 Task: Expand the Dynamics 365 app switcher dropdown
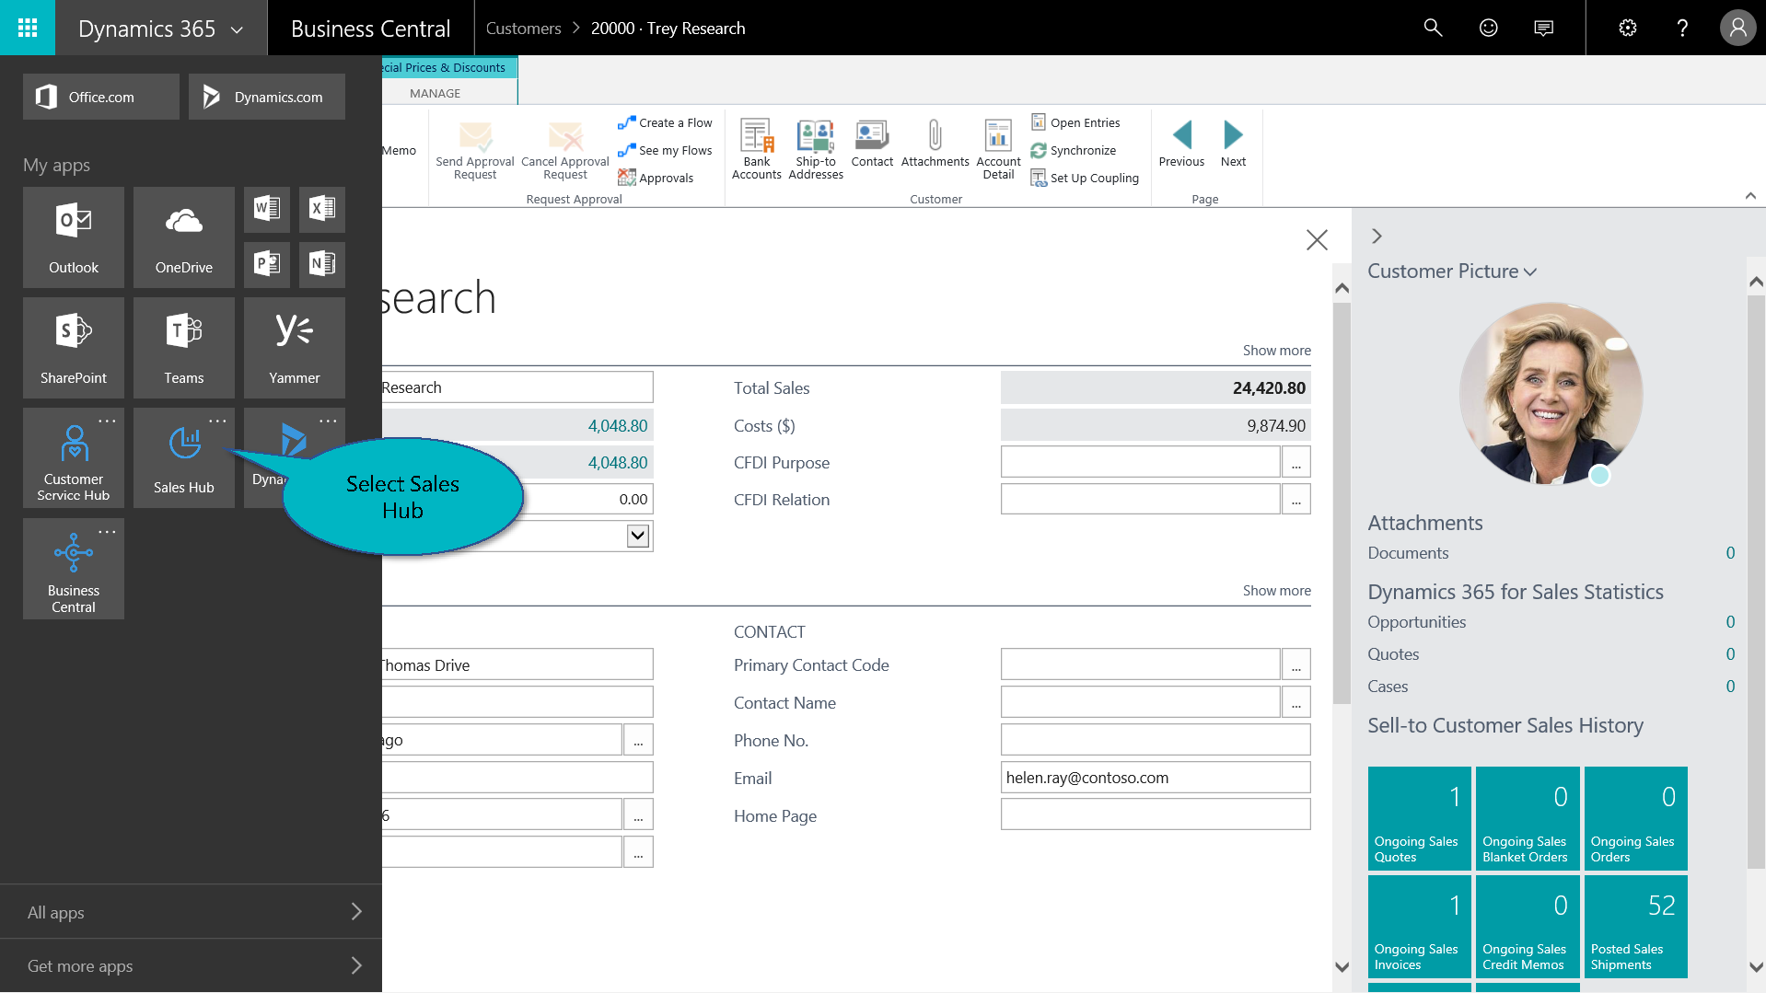237,29
